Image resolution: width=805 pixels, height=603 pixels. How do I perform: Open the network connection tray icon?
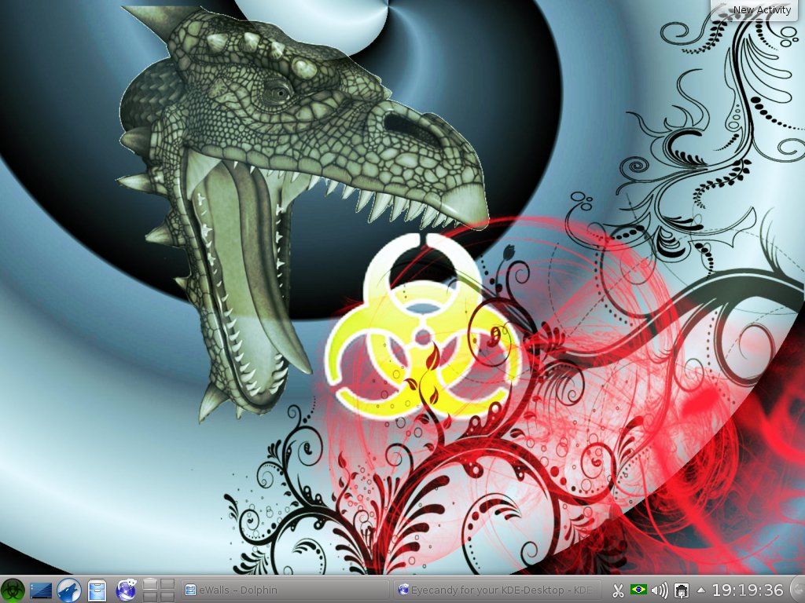[682, 590]
